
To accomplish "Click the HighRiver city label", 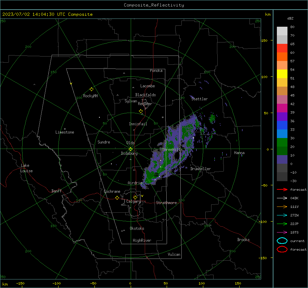I will click(142, 240).
